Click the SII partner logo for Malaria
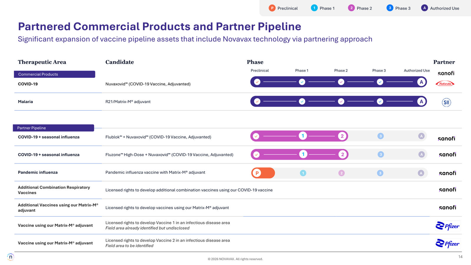Image resolution: width=471 pixels, height=265 pixels. point(446,102)
